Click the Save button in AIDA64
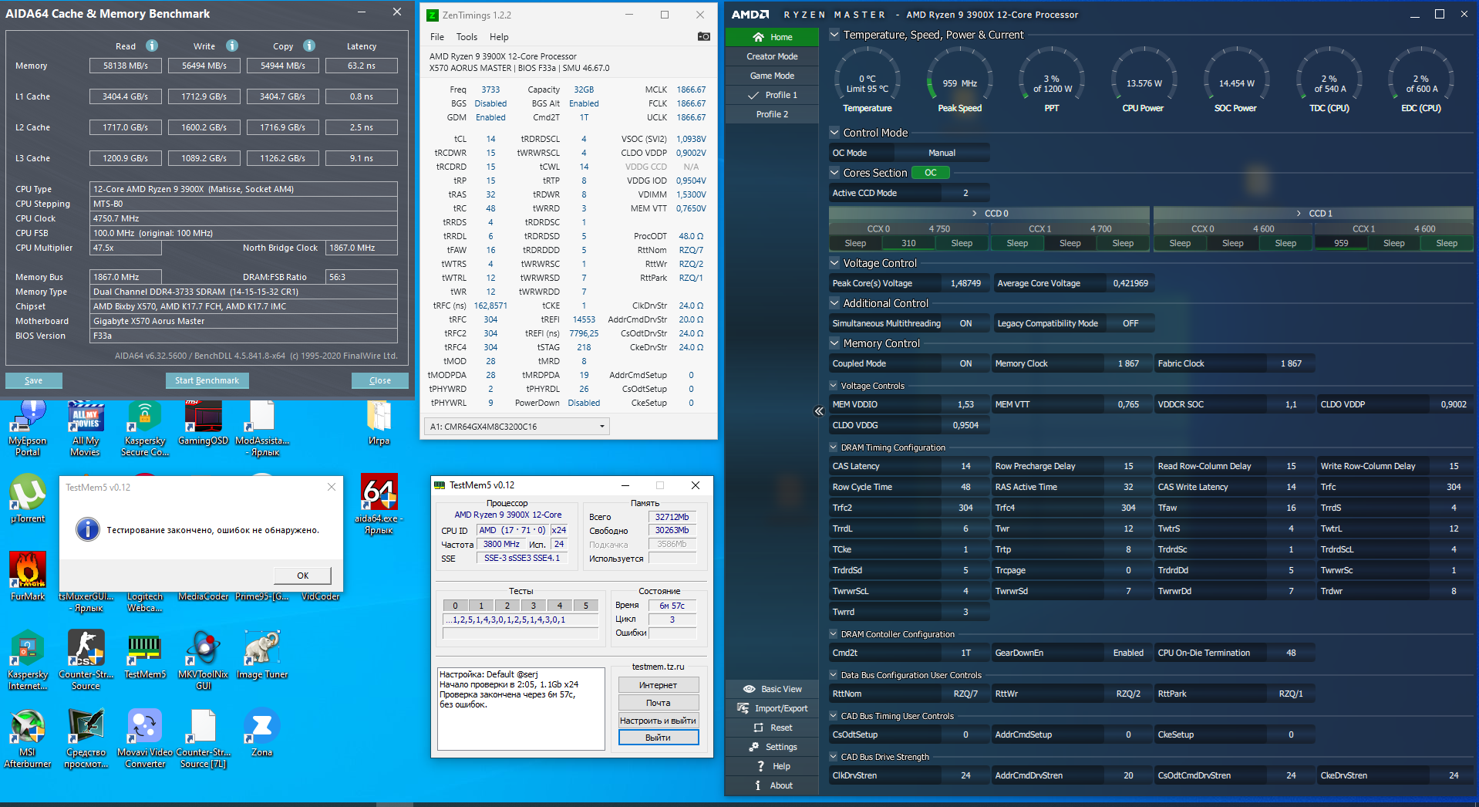 pyautogui.click(x=34, y=380)
